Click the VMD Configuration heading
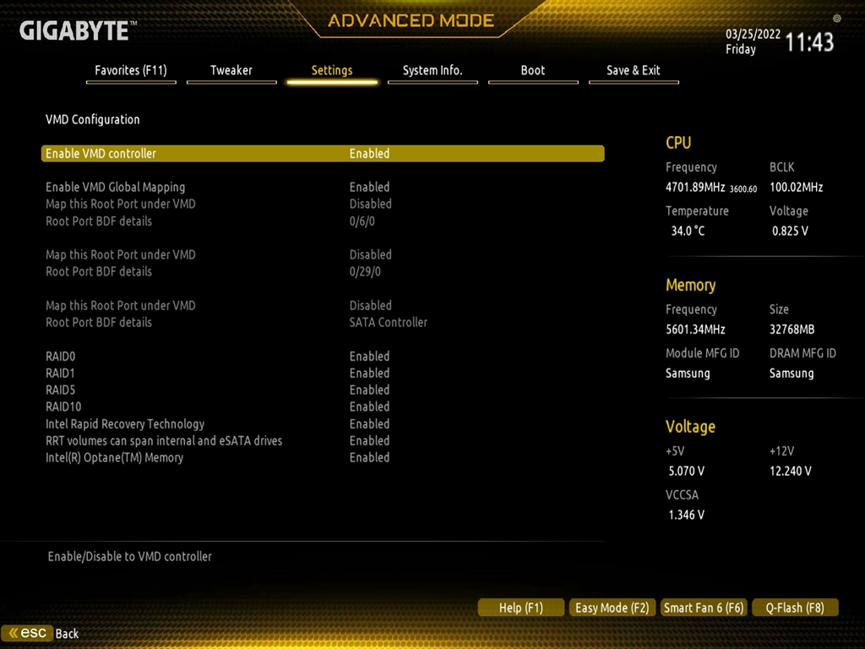Viewport: 865px width, 649px height. pos(93,119)
